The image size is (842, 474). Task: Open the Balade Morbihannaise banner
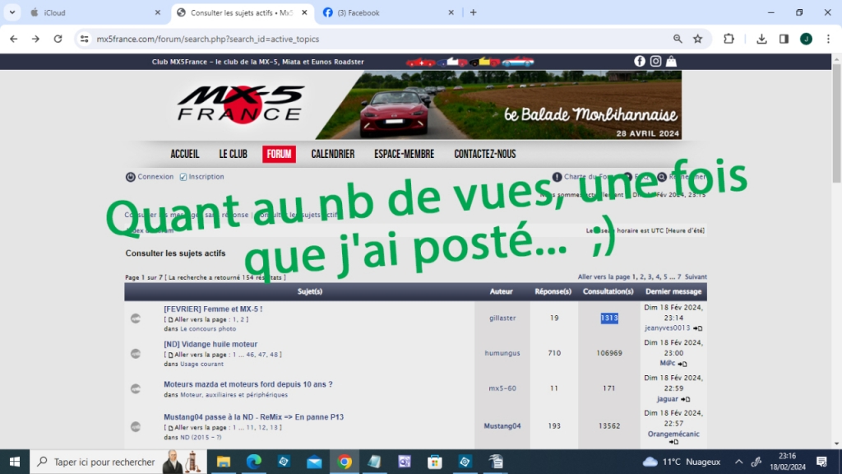click(498, 105)
